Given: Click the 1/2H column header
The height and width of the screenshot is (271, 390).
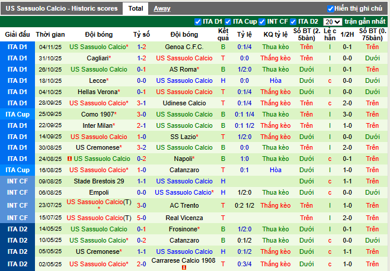Looking at the screenshot, I should coord(347,34).
